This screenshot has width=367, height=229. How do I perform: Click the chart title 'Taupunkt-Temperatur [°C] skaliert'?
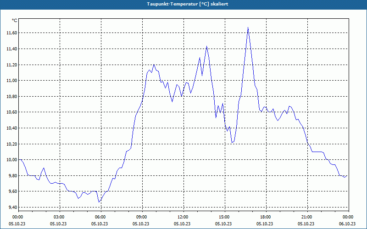(x=188, y=4)
